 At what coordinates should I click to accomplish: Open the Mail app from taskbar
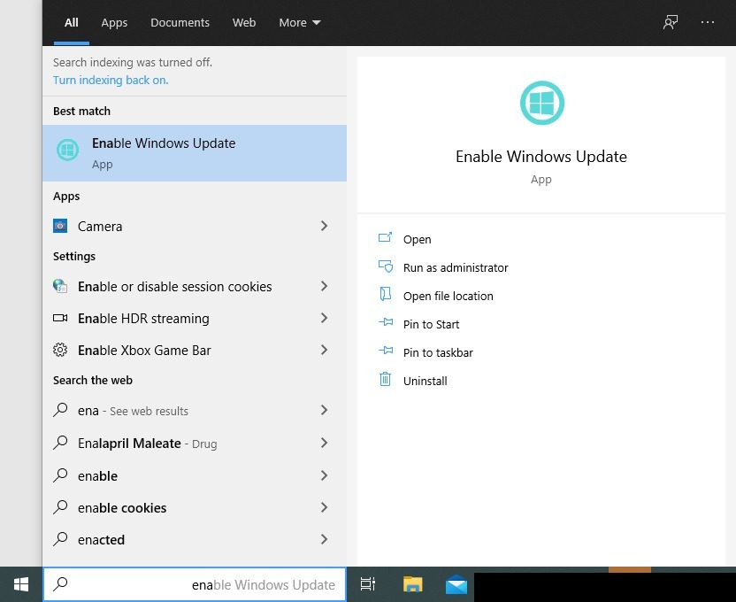(456, 584)
